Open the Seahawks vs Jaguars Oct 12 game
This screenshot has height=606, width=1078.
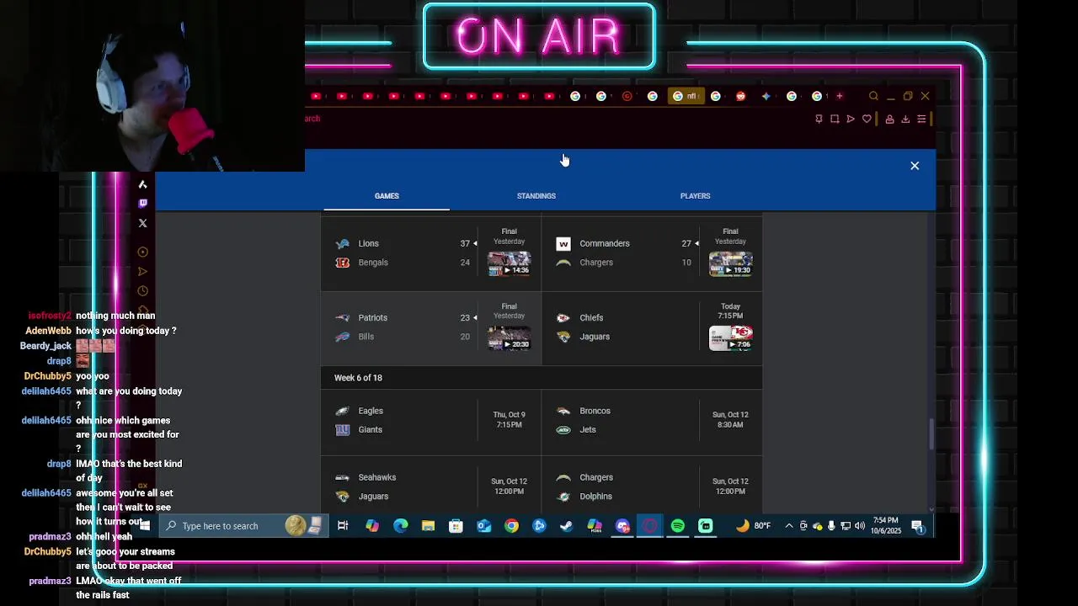tap(431, 486)
